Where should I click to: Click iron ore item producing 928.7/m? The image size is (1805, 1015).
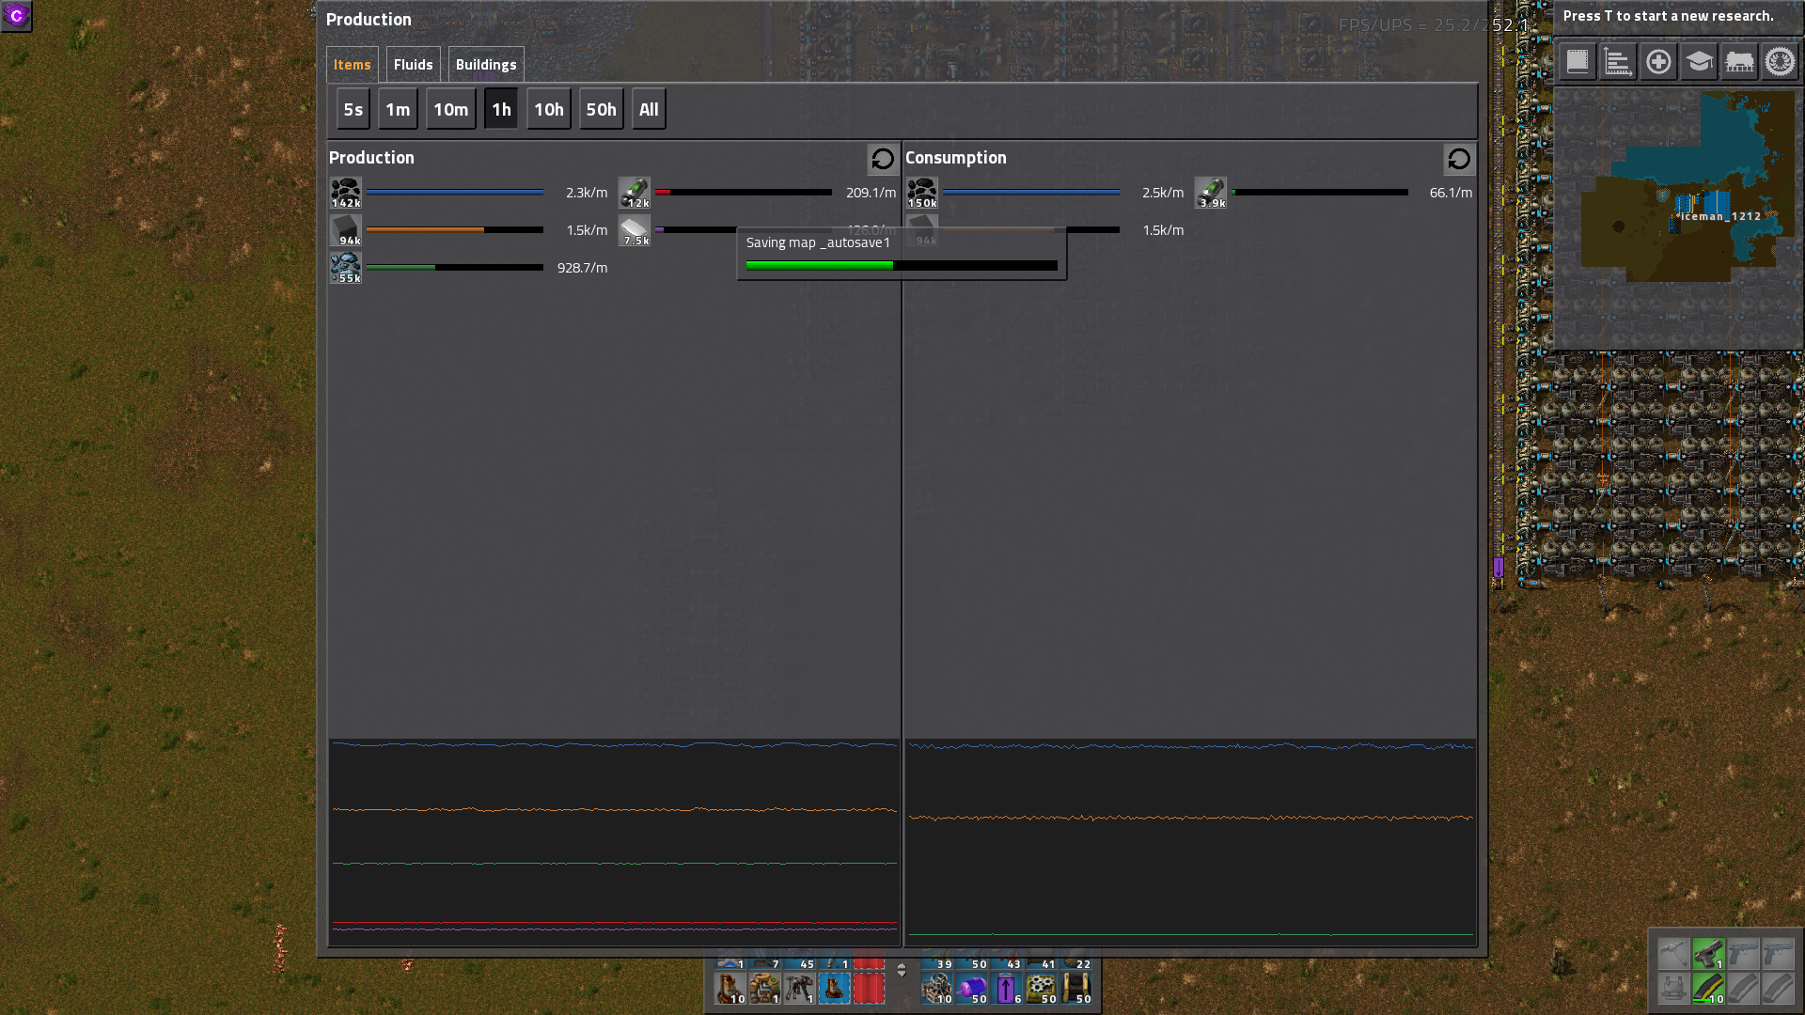[x=345, y=268]
